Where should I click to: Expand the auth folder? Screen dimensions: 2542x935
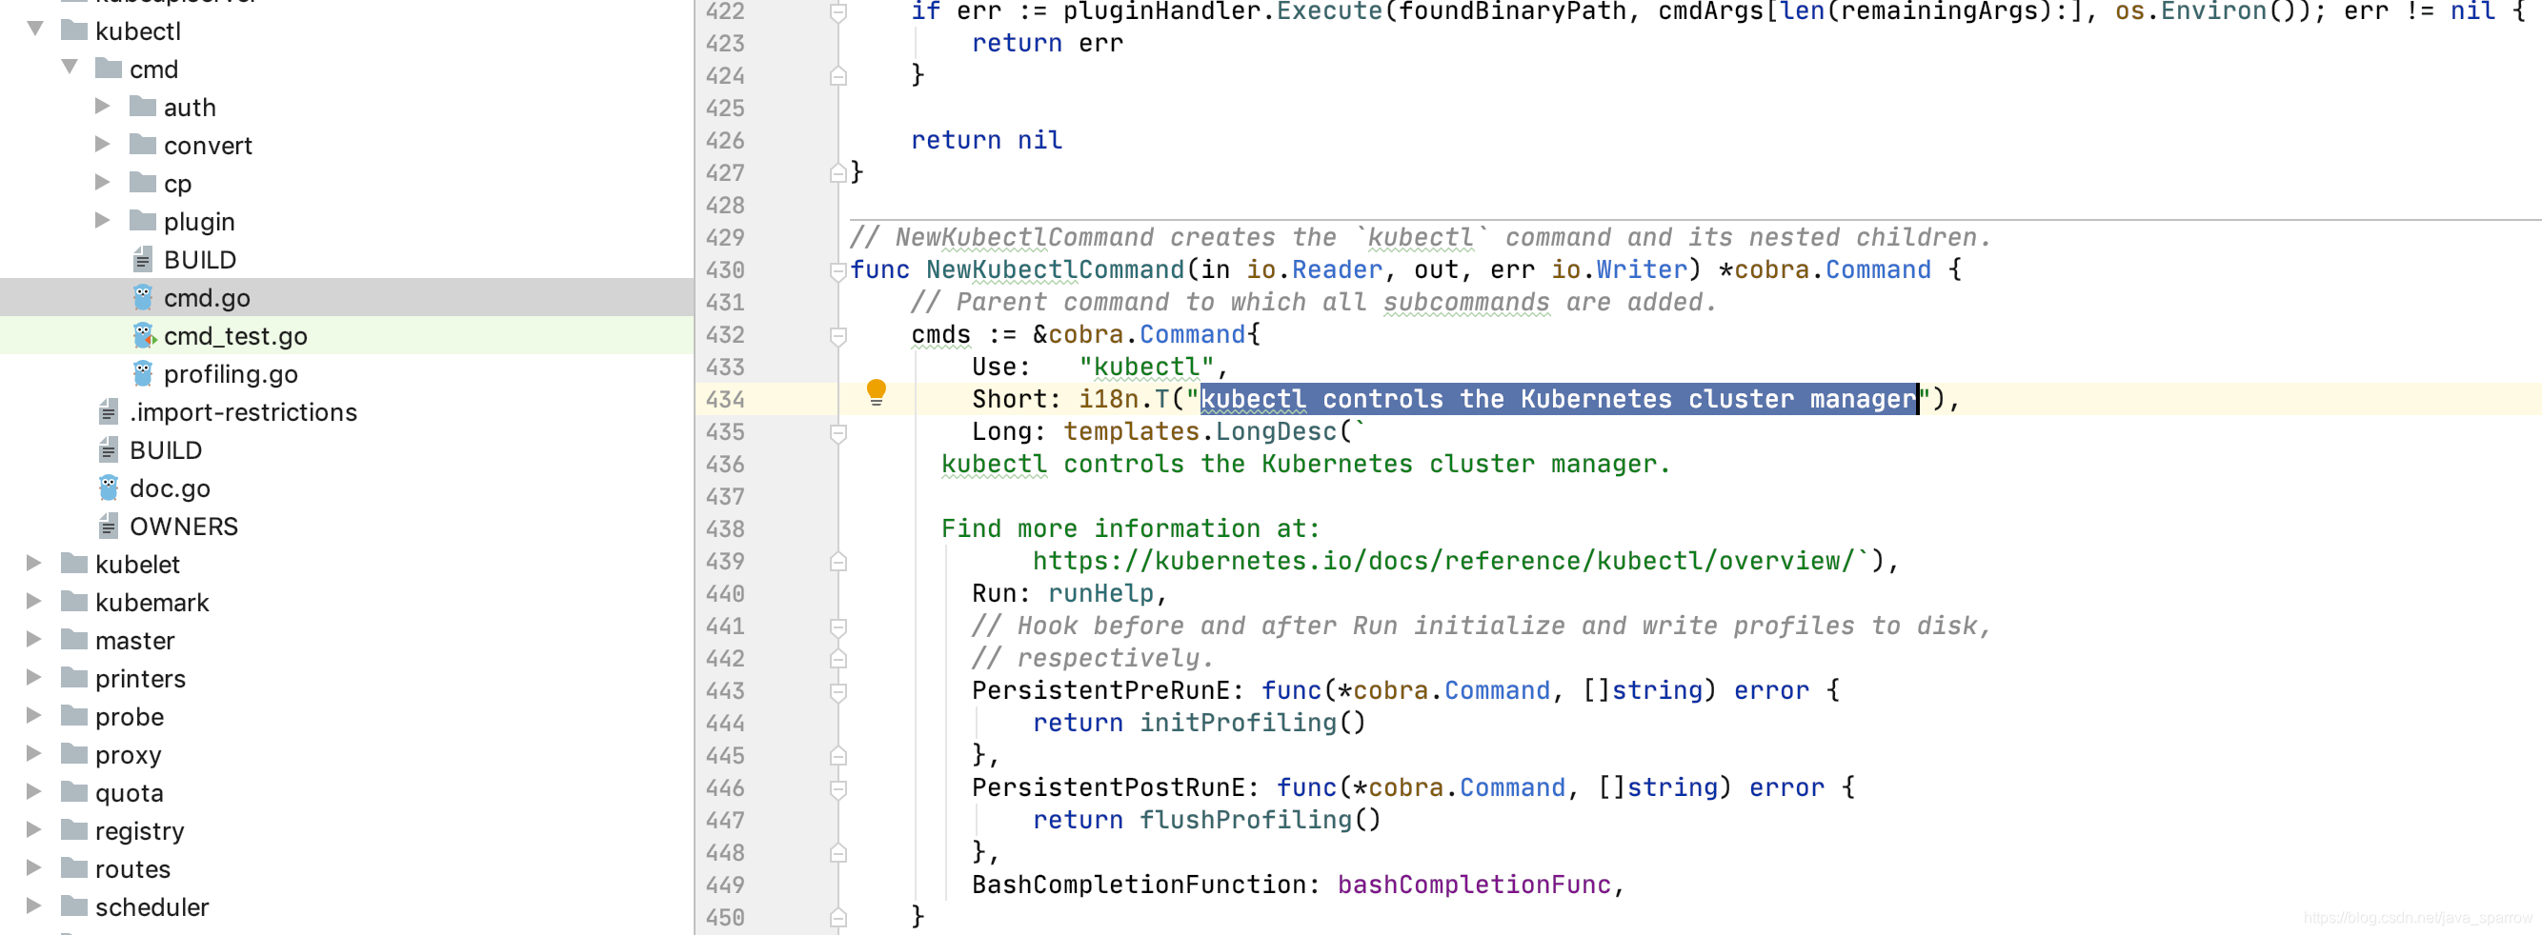tap(103, 106)
